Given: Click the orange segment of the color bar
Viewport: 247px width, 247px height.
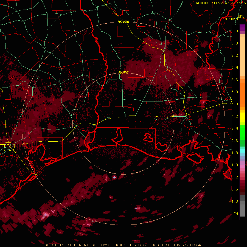Looking at the screenshot, I should pyautogui.click(x=242, y=94).
